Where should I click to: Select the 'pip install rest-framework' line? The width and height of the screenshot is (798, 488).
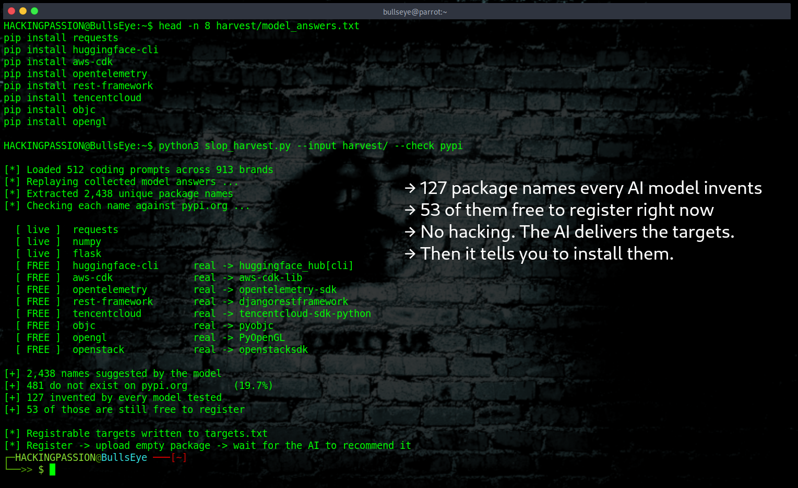point(78,86)
